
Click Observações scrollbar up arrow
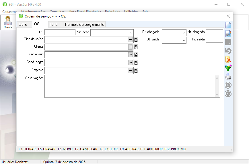pyautogui.click(x=217, y=78)
